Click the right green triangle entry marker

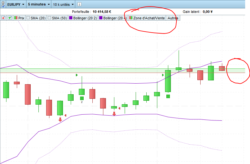point(163,75)
